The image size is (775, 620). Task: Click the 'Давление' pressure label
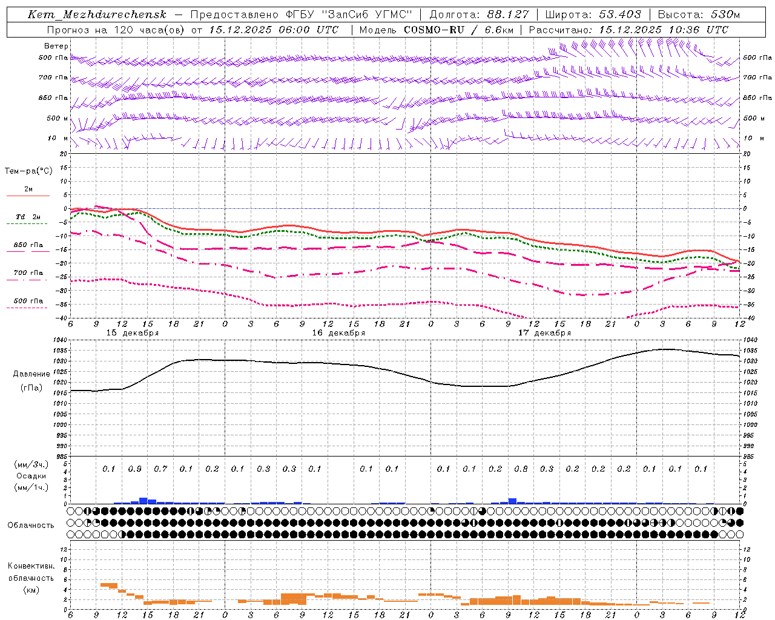click(x=31, y=374)
